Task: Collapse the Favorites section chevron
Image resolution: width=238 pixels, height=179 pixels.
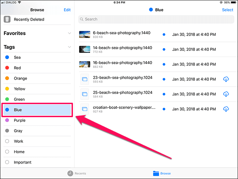Action: point(70,33)
